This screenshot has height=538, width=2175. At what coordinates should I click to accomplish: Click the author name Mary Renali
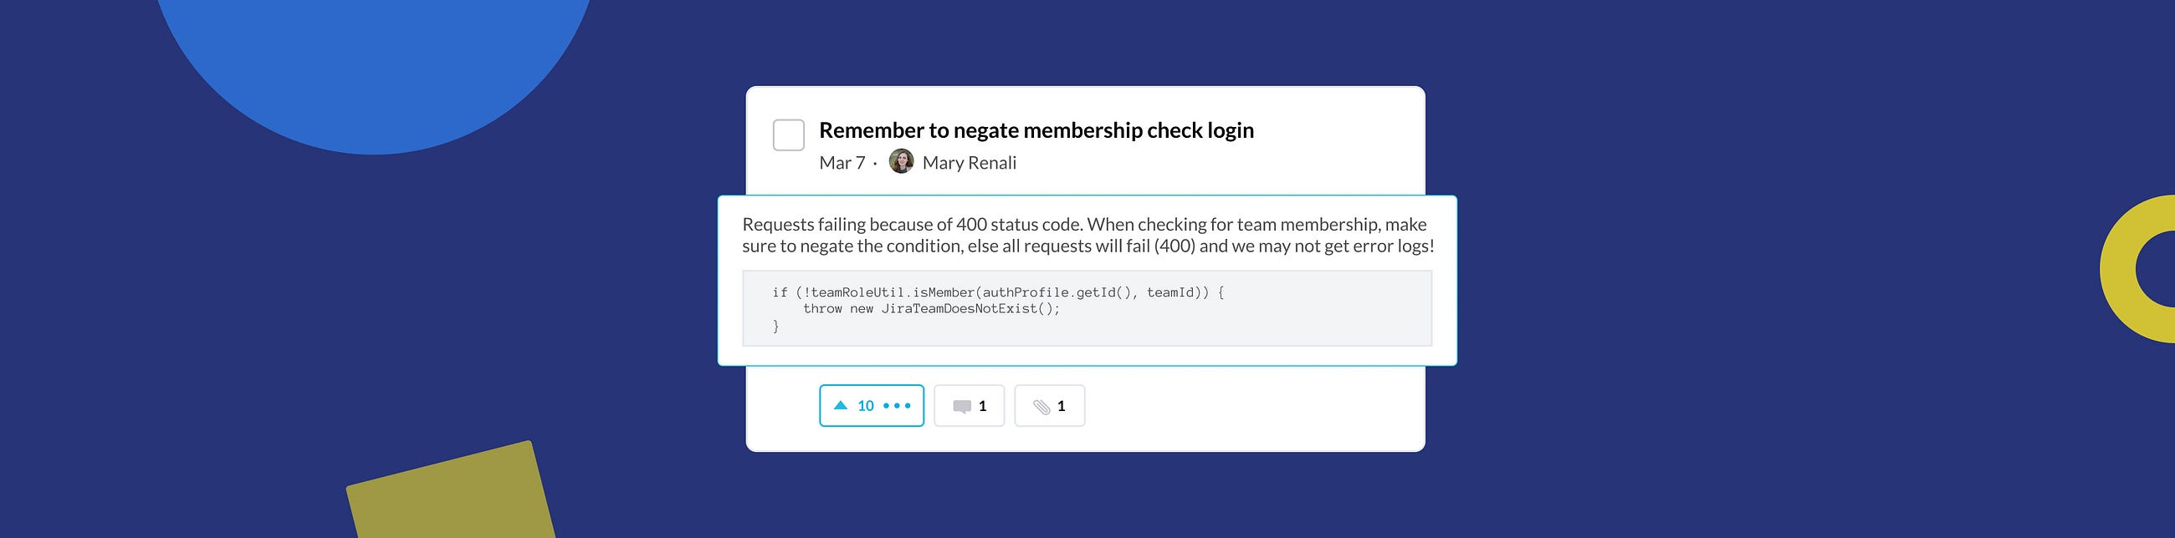click(x=970, y=163)
